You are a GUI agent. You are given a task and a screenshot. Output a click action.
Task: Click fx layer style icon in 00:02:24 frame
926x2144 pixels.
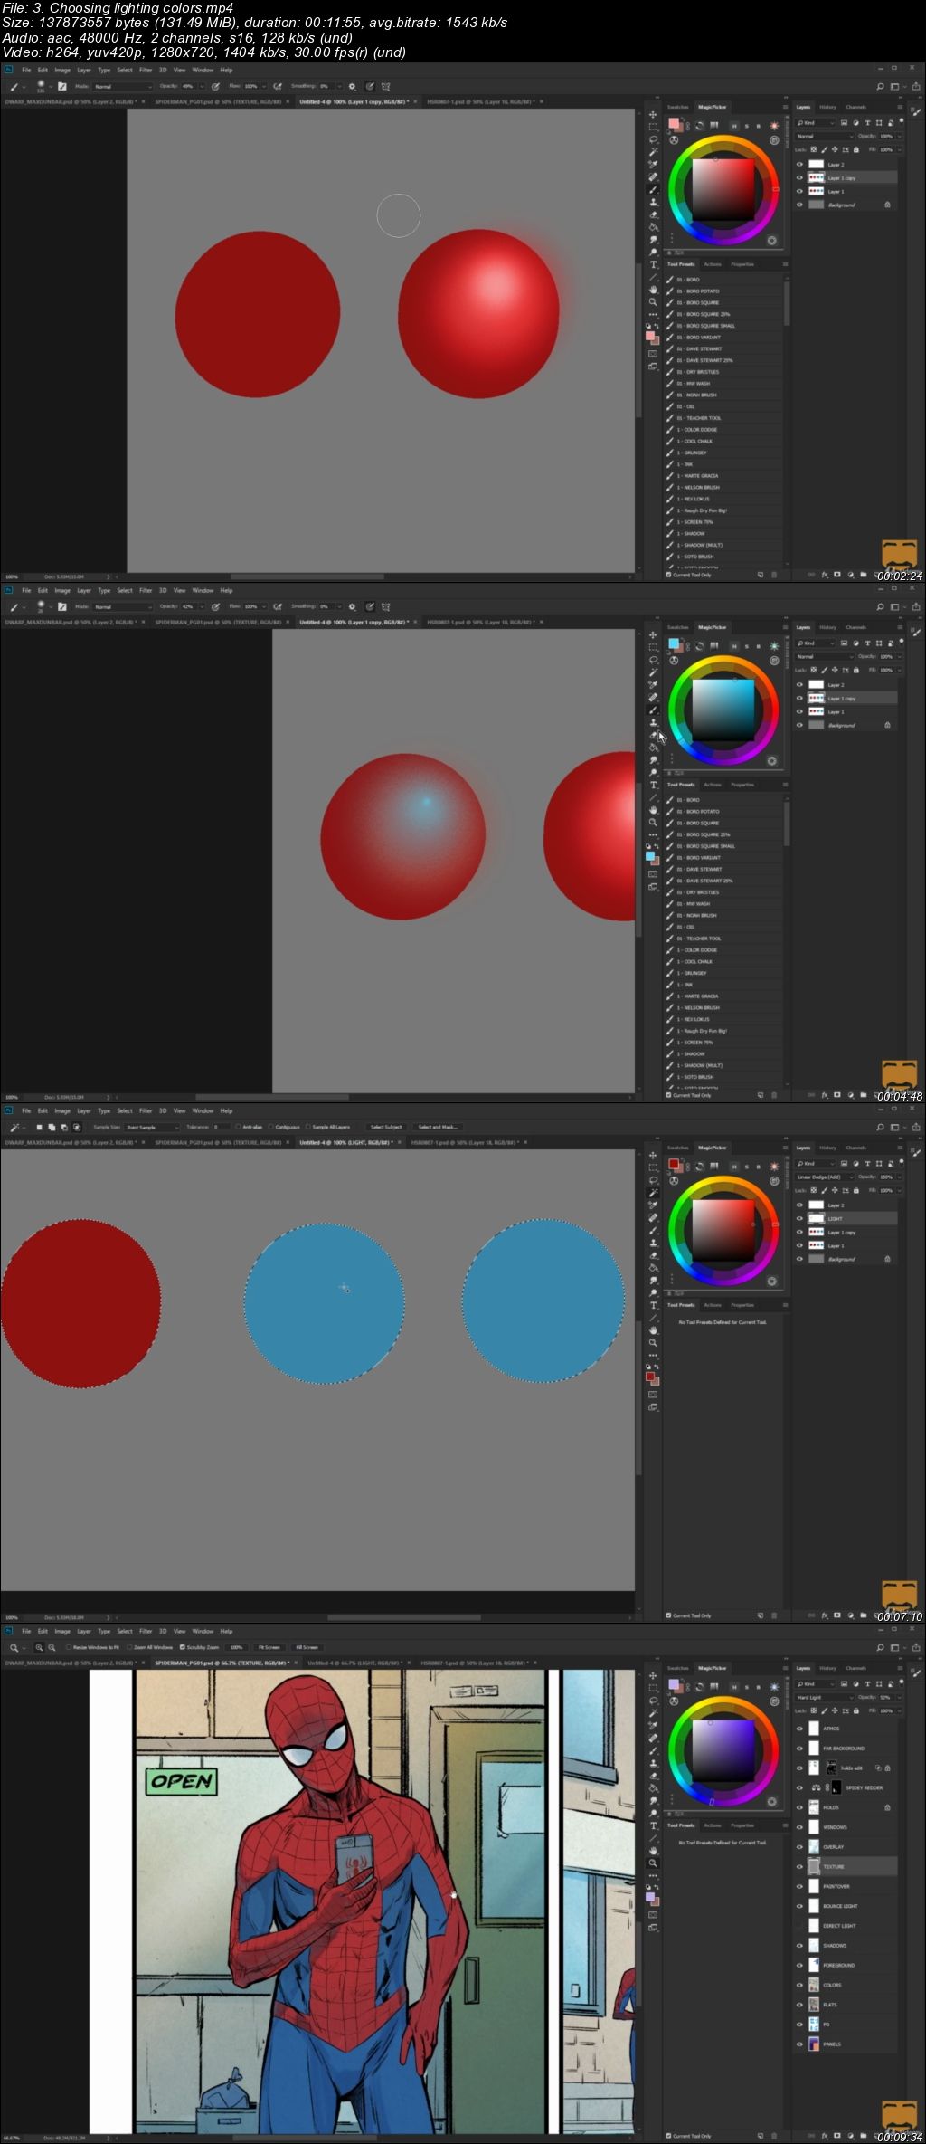pyautogui.click(x=825, y=575)
